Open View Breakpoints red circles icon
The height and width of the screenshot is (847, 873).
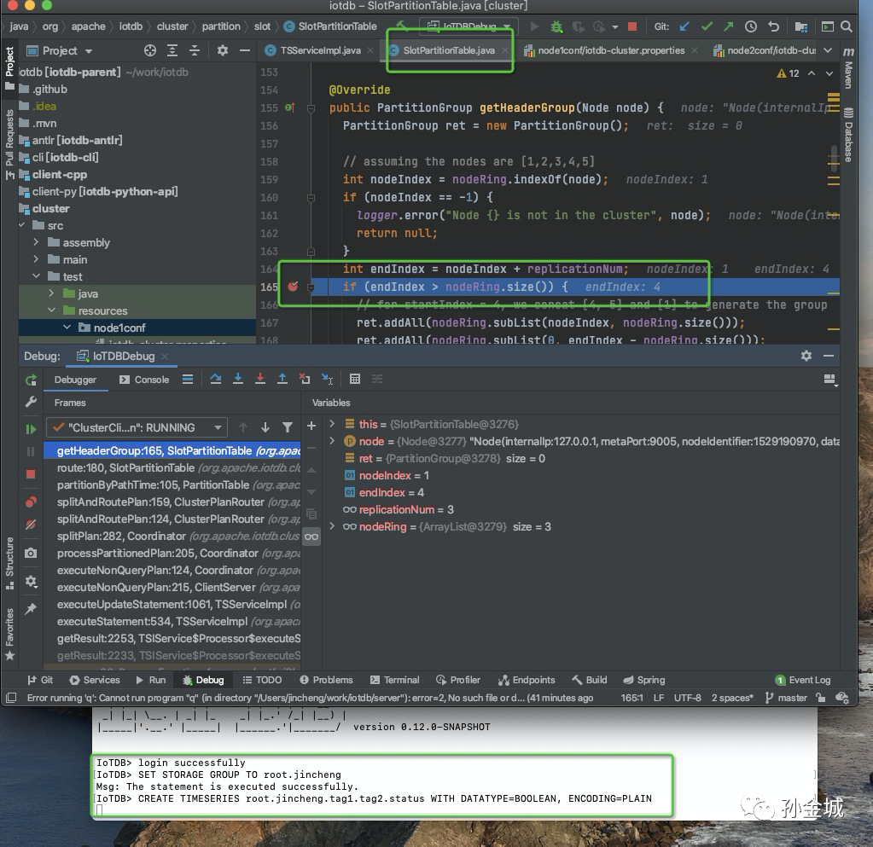tap(31, 502)
